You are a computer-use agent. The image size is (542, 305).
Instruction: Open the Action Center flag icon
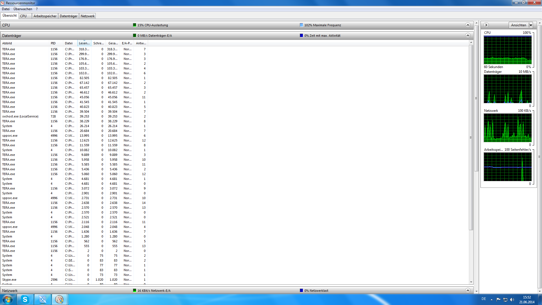pos(498,300)
